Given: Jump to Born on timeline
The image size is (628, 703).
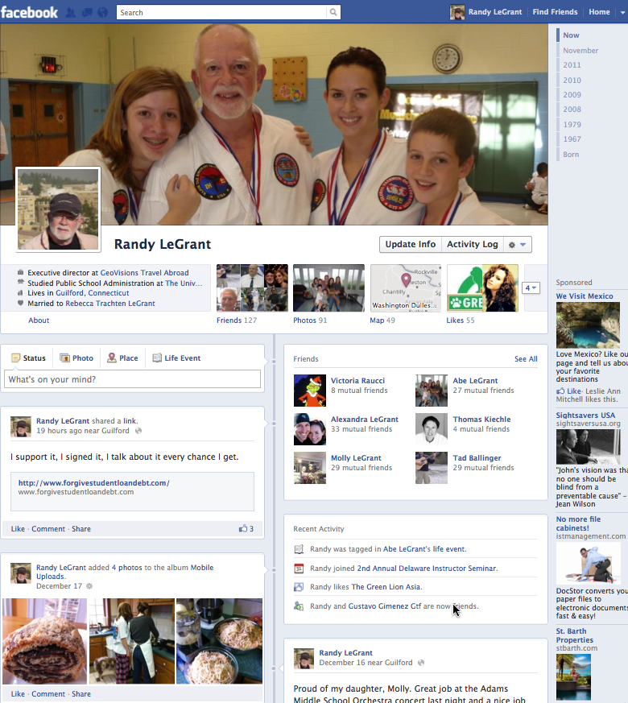Looking at the screenshot, I should (x=571, y=155).
